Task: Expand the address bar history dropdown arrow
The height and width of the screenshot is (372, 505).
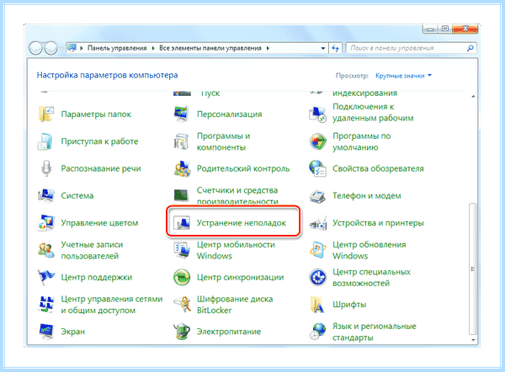Action: pos(322,48)
